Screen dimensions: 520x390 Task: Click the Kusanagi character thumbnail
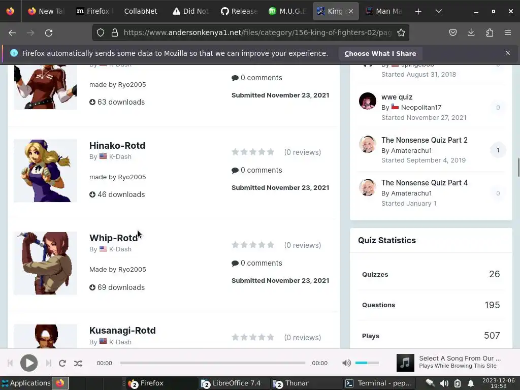pyautogui.click(x=45, y=336)
